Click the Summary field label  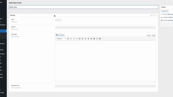tap(14, 34)
